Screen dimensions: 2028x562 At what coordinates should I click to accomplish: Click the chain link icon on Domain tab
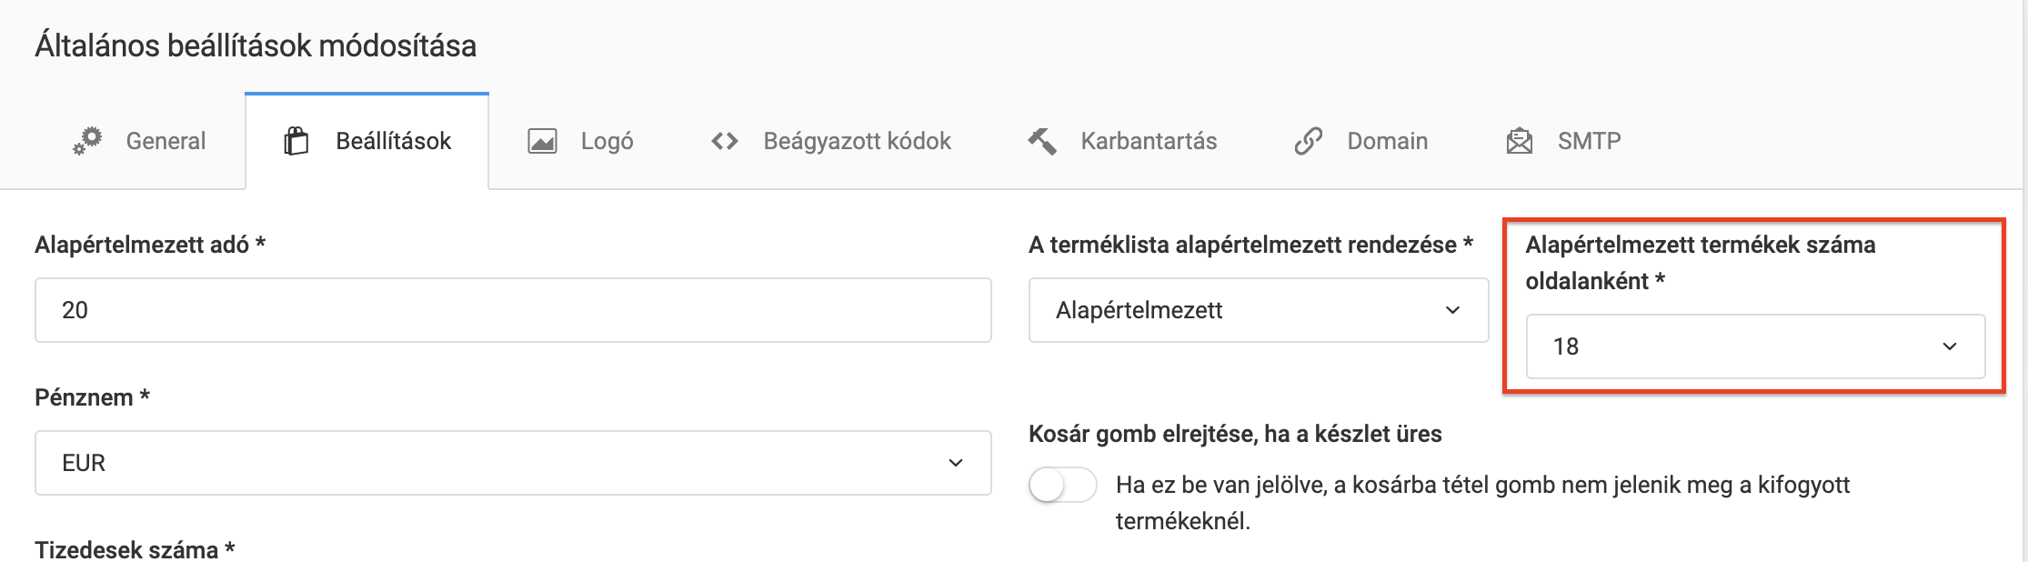point(1308,141)
